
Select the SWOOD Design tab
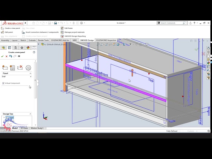[87, 40]
